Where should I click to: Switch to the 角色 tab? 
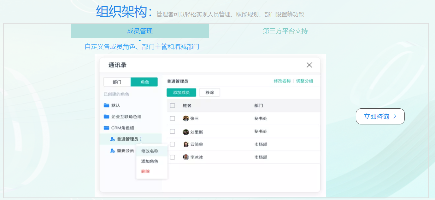(144, 82)
